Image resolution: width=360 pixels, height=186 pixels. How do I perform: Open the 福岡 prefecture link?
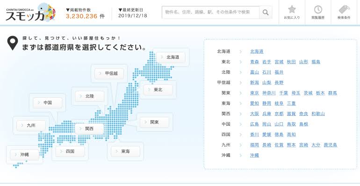tap(254, 145)
